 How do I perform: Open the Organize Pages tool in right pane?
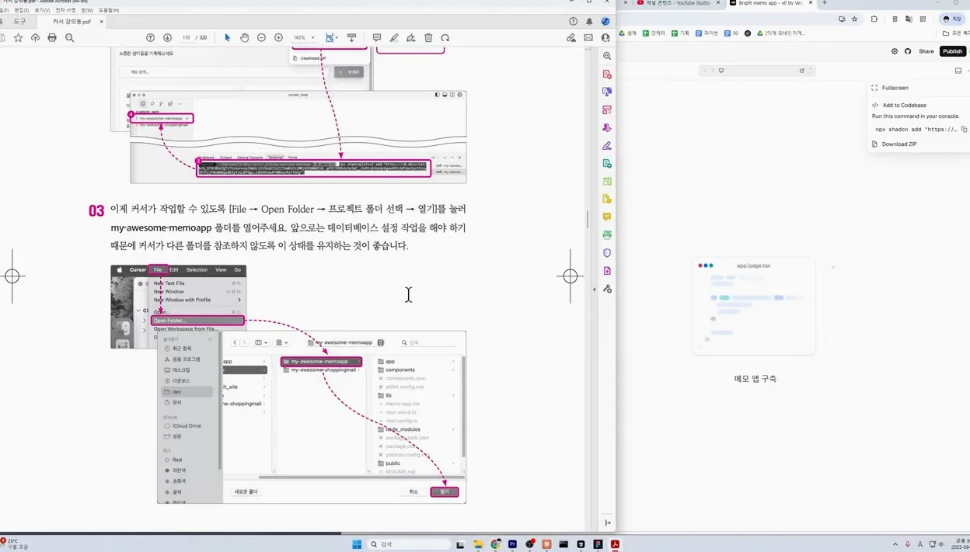(x=607, y=109)
